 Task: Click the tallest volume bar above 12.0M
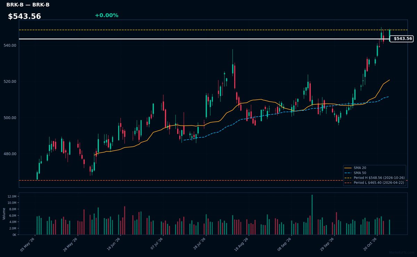(x=312, y=215)
